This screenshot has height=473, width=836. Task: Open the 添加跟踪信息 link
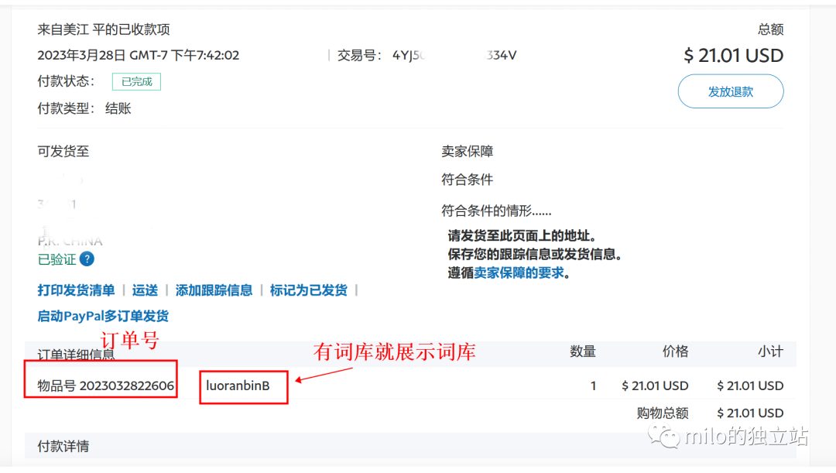214,290
